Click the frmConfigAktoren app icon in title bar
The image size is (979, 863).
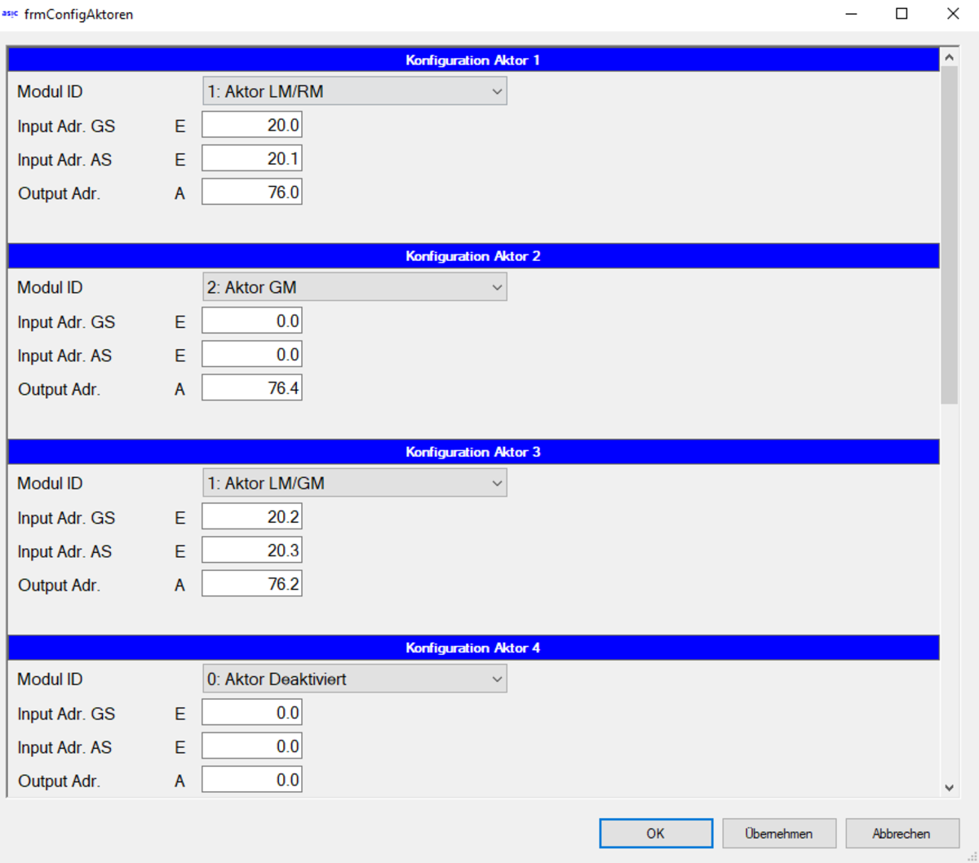coord(10,14)
